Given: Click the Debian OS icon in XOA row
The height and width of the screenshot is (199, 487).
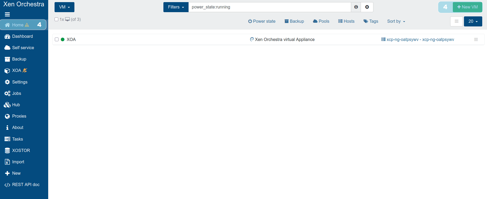Looking at the screenshot, I should click(x=252, y=39).
